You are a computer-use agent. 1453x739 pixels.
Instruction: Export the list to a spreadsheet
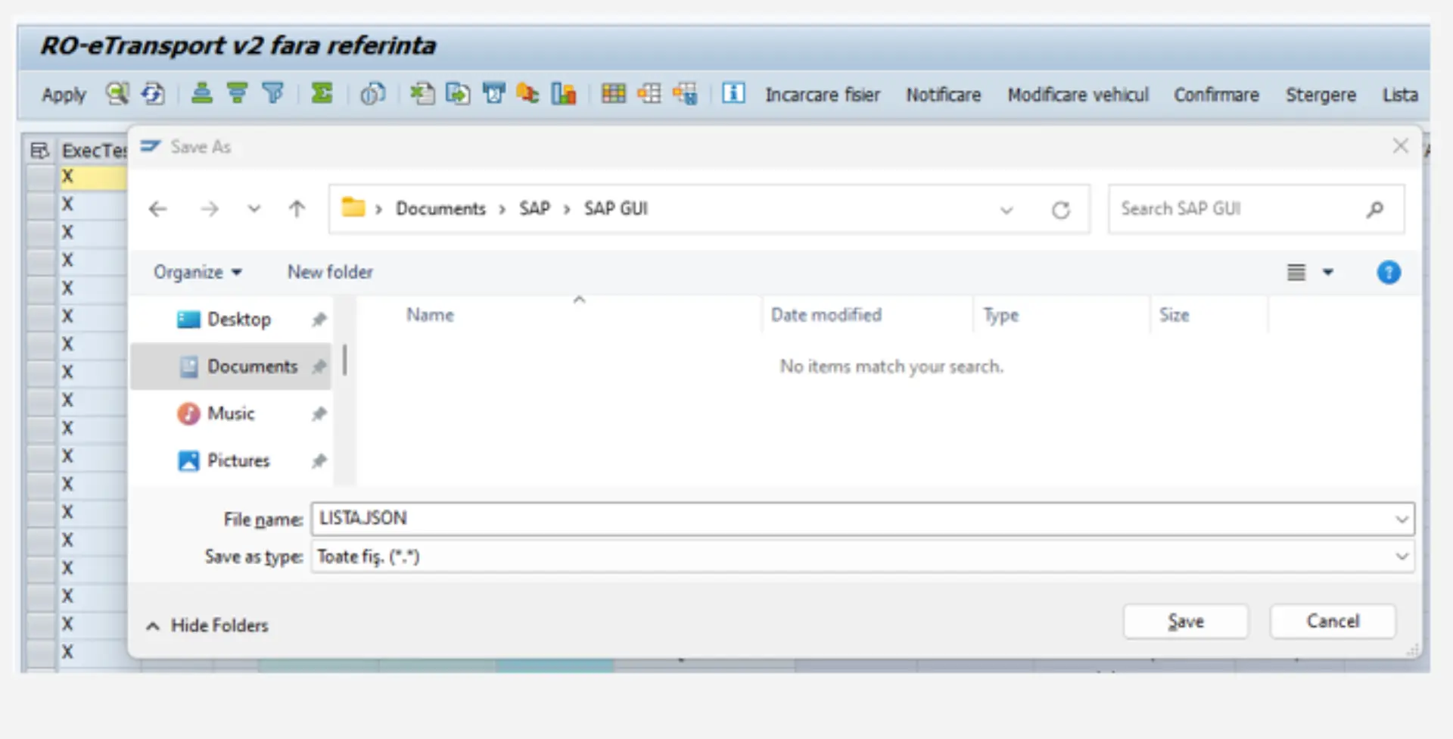422,94
